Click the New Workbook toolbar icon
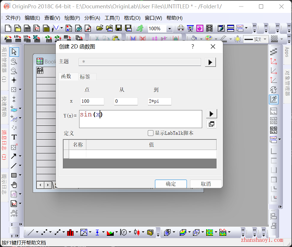This screenshot has height=247, width=292. pyautogui.click(x=27, y=28)
